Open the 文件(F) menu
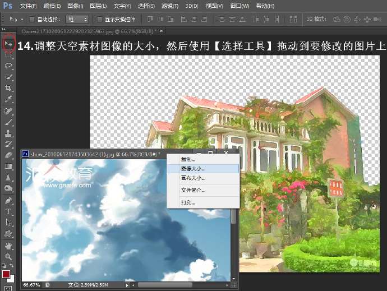This screenshot has width=387, height=291. (28, 6)
